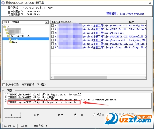154x129 pixels.
Task: Click the Win32Api info cell
Action: [x=138, y=47]
